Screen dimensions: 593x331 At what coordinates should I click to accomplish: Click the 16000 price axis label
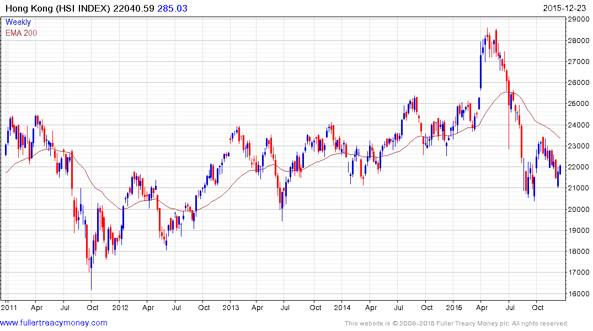(x=579, y=293)
